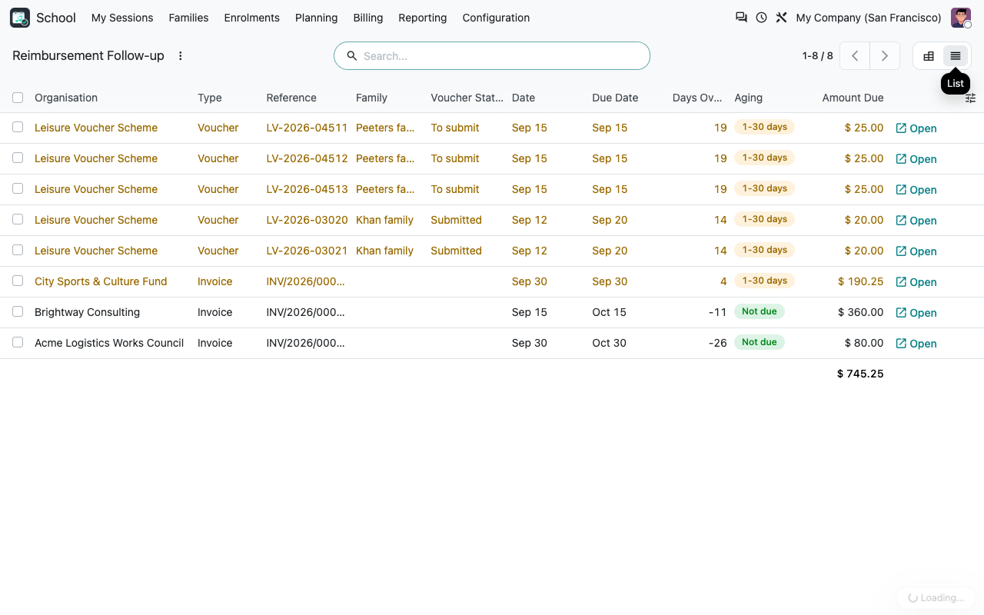Image resolution: width=984 pixels, height=615 pixels.
Task: Switch to the pivot table view
Action: (929, 56)
